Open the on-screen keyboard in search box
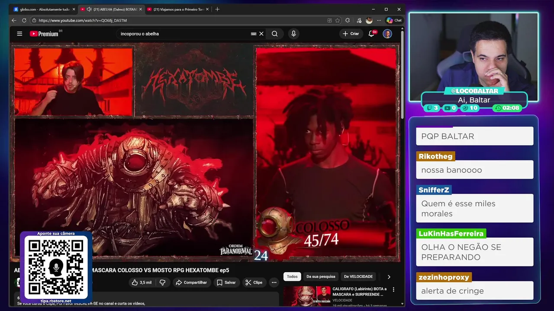 point(254,34)
